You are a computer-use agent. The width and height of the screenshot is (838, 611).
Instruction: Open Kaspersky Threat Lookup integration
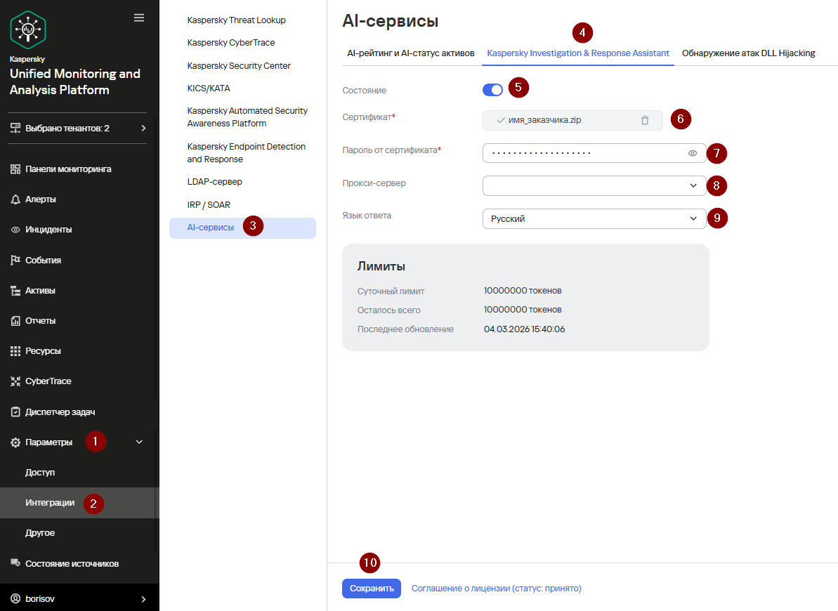click(236, 20)
